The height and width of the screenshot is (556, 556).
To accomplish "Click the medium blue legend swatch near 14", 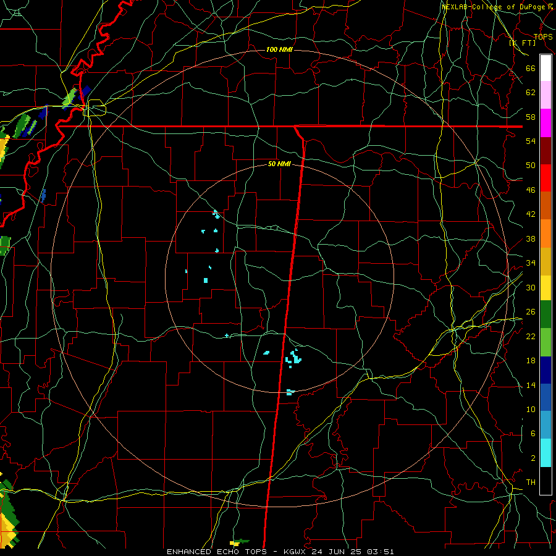I will pos(545,397).
